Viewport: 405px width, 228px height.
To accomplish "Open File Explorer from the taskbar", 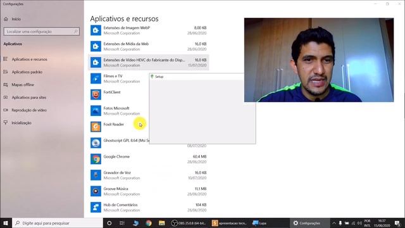I will (162, 223).
